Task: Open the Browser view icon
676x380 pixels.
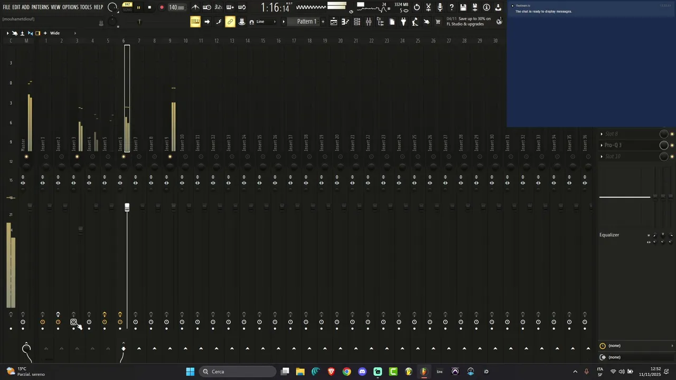Action: 380,22
